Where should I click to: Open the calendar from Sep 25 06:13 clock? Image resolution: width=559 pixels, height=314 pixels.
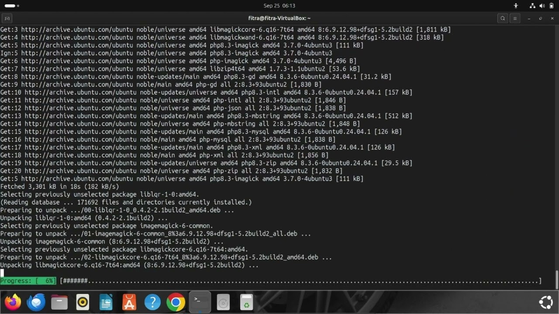point(279,6)
